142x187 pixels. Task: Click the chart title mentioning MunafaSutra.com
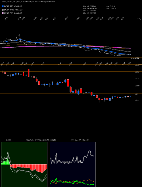(29, 2)
